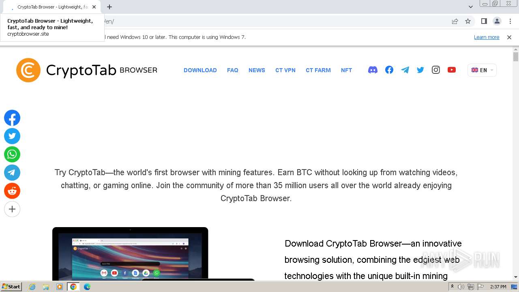
Task: Open File Explorer from taskbar
Action: pos(46,287)
